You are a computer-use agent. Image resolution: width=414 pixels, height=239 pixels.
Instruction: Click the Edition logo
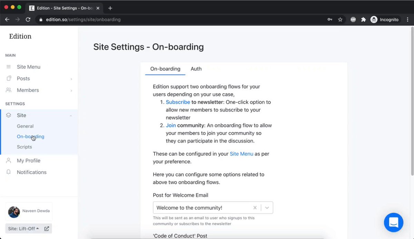(x=20, y=36)
